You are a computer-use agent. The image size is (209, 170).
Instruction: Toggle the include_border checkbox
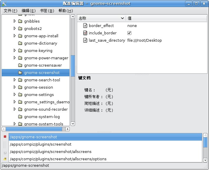coord(129,33)
